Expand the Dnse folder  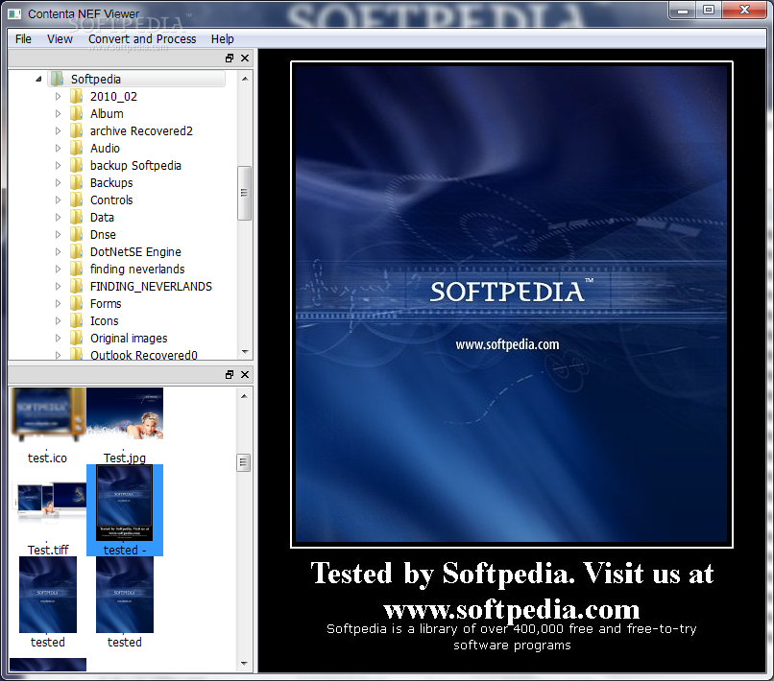pyautogui.click(x=58, y=234)
